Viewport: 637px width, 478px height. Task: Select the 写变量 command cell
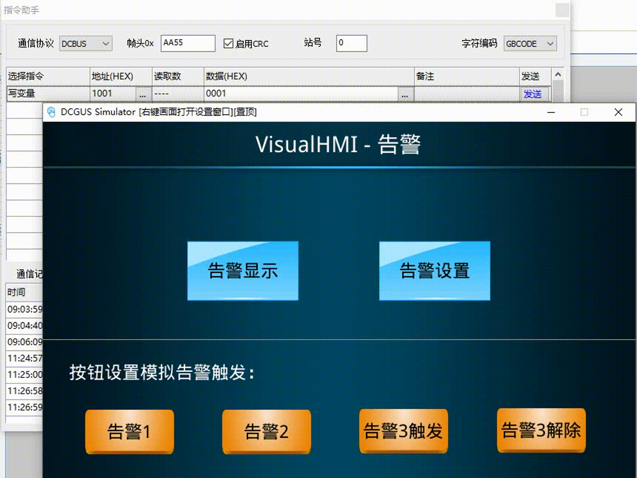pyautogui.click(x=48, y=94)
